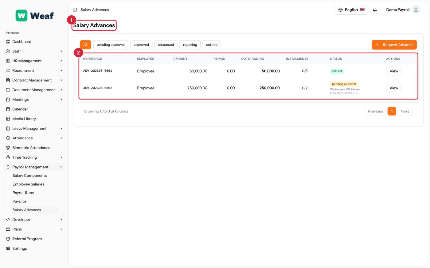Open Employee Salaries page

coord(28,184)
